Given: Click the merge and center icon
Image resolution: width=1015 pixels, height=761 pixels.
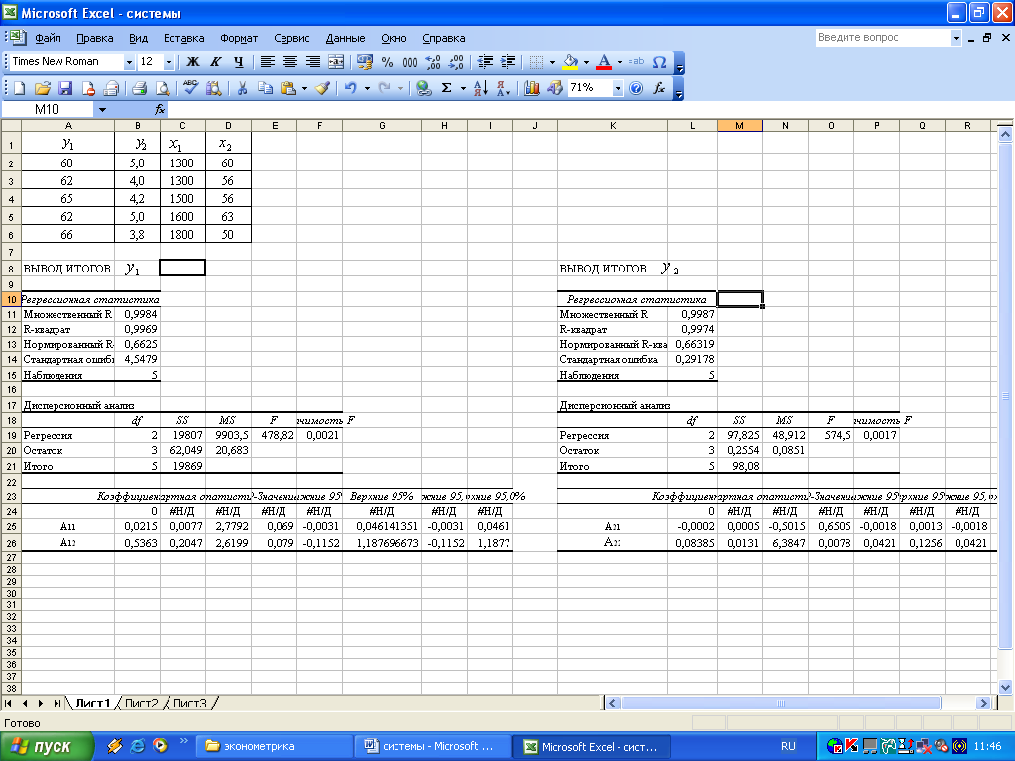Looking at the screenshot, I should (337, 62).
